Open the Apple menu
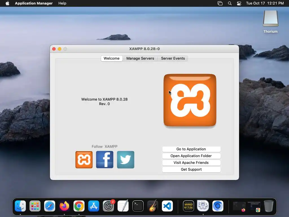Screen dimensions: 289x217 [7, 3]
